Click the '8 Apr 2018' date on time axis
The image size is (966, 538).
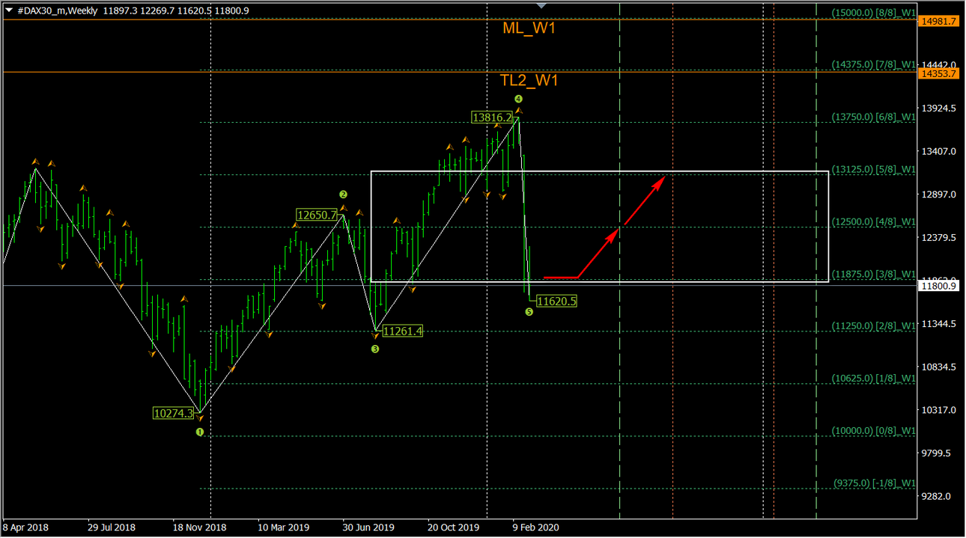coord(26,528)
